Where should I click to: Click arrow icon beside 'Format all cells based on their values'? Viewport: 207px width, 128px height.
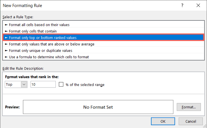click(x=6, y=25)
